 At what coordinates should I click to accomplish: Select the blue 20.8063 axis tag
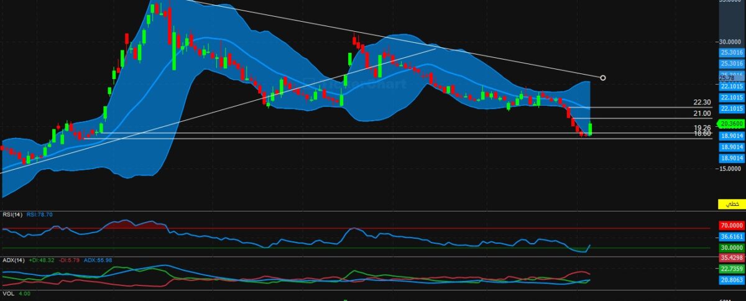click(x=731, y=280)
